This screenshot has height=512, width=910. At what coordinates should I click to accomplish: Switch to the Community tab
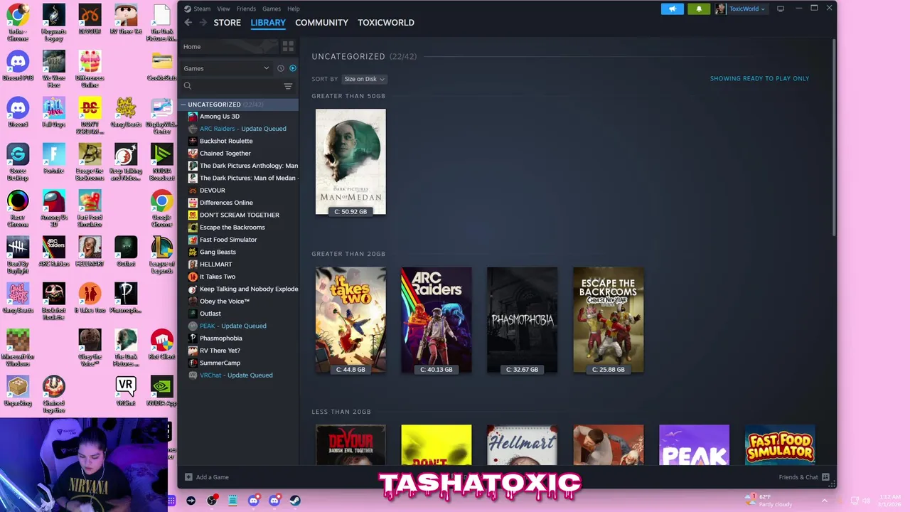321,23
